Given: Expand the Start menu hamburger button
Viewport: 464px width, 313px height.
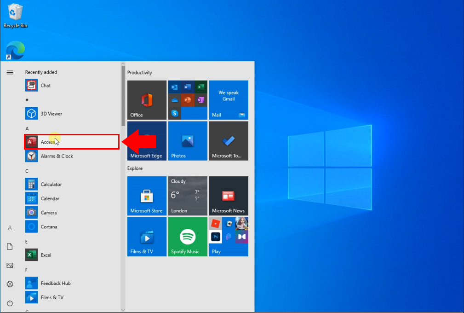Looking at the screenshot, I should tap(10, 72).
